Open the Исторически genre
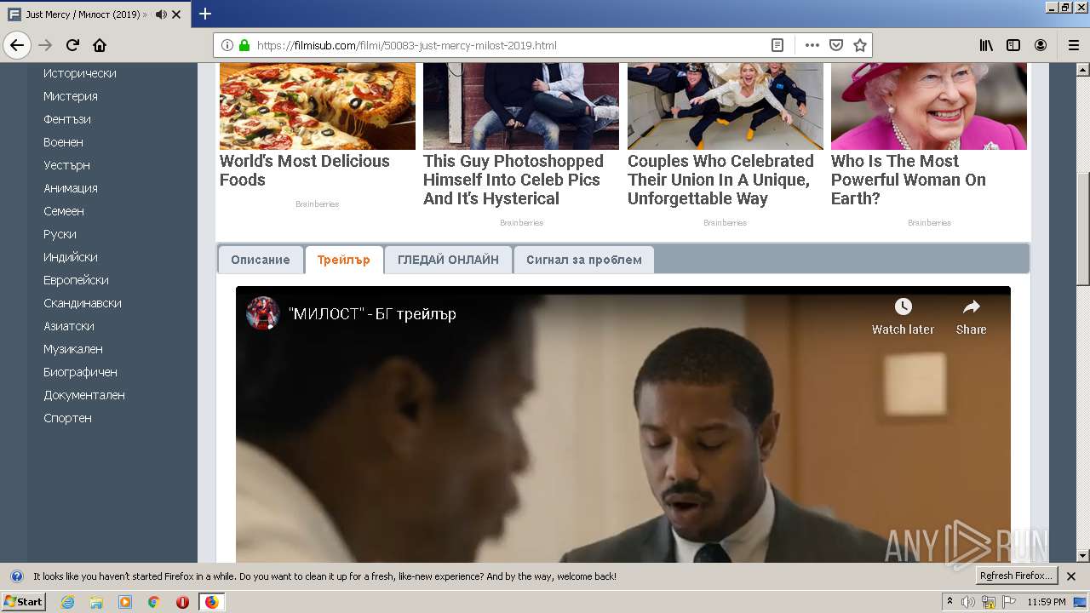 [x=80, y=73]
